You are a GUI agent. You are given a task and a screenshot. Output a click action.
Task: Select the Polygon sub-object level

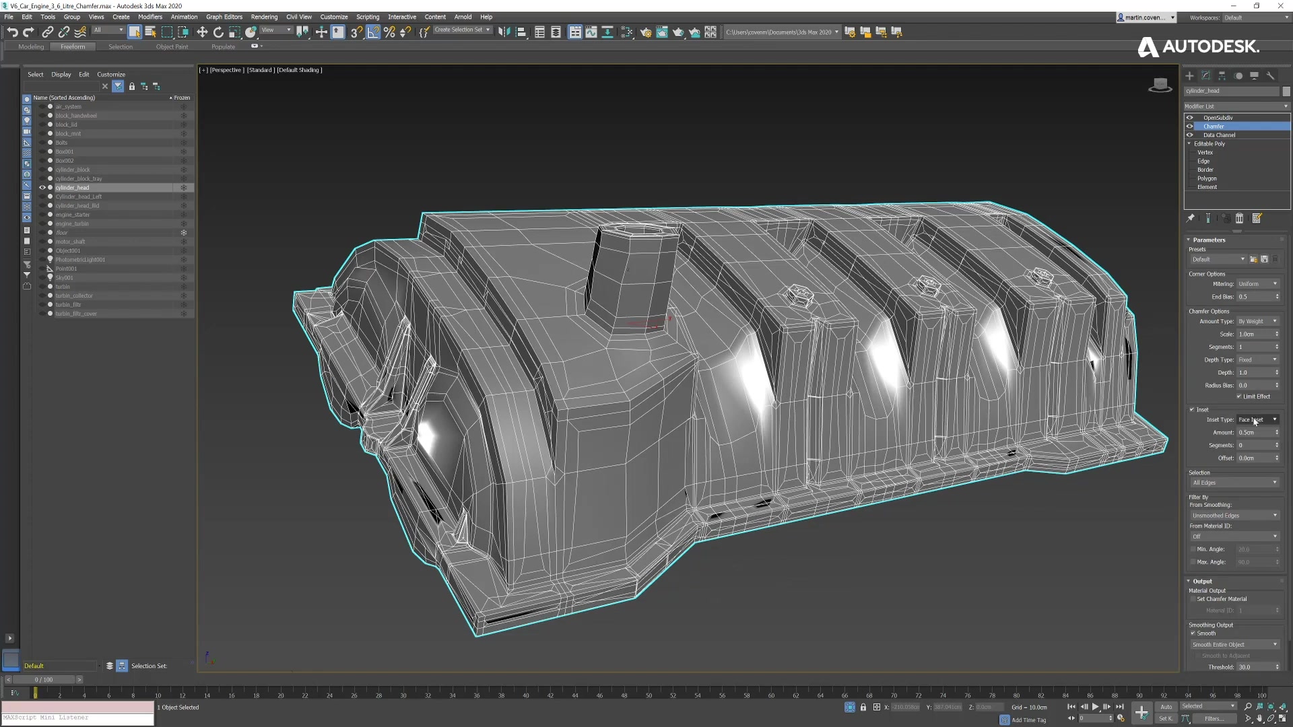tap(1207, 178)
